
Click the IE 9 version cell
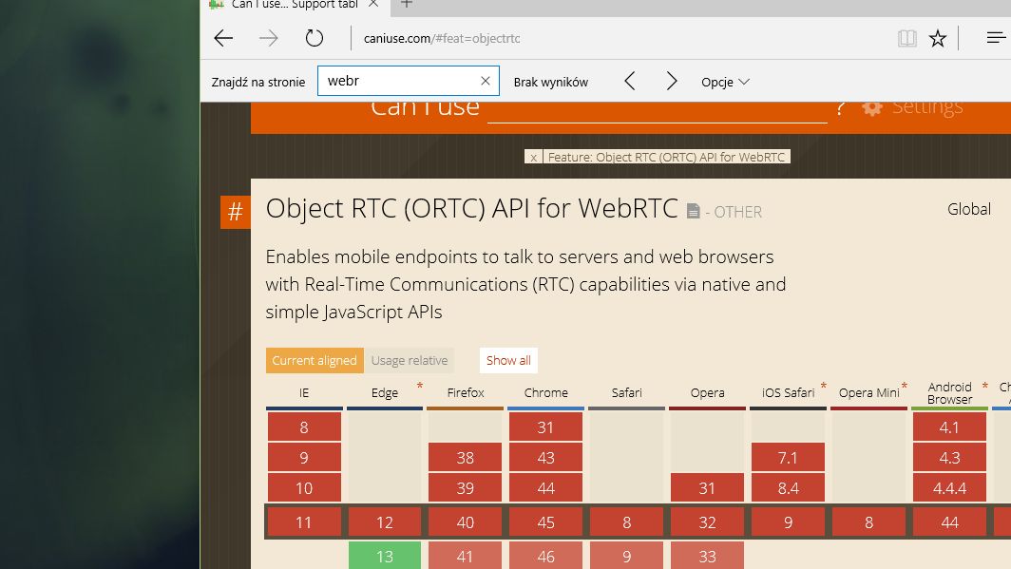click(x=304, y=458)
